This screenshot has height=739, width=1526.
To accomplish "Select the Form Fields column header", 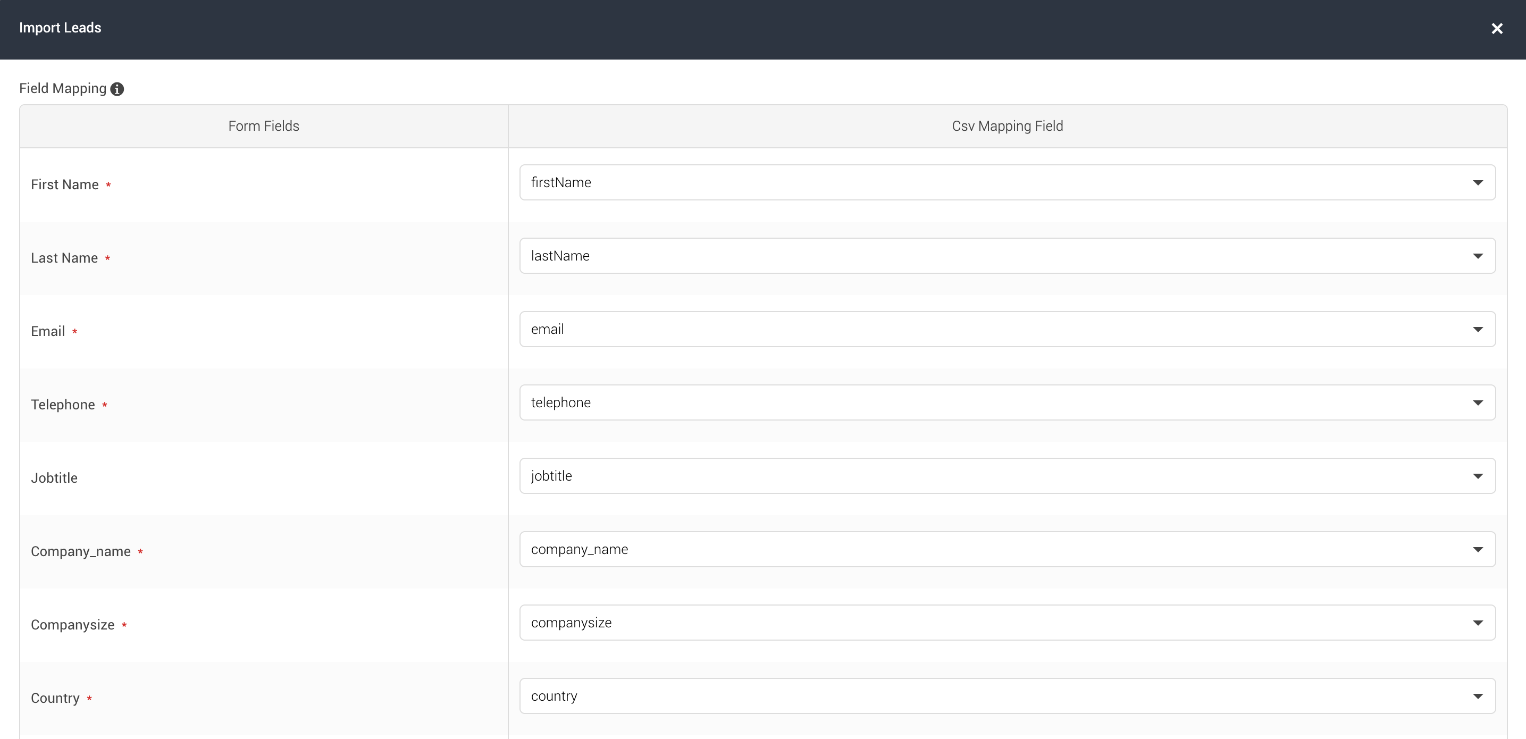I will pyautogui.click(x=264, y=125).
